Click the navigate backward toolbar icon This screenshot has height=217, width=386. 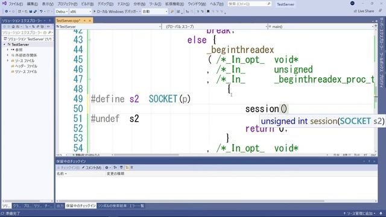click(7, 11)
